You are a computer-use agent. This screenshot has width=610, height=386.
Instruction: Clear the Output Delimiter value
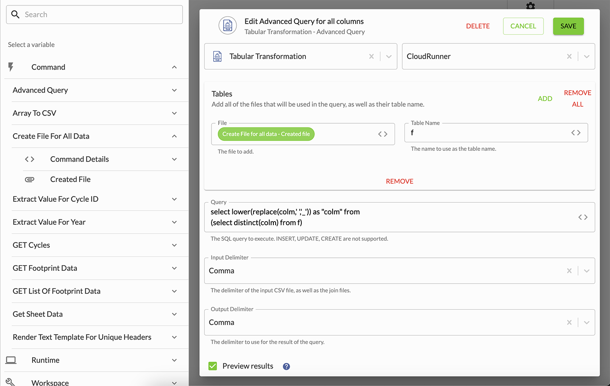(x=569, y=322)
